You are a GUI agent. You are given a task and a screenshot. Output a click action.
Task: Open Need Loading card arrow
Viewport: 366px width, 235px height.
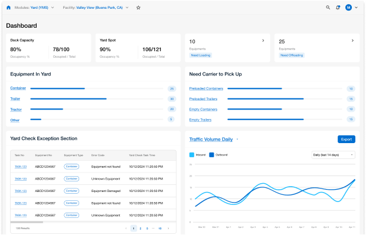coord(263,41)
